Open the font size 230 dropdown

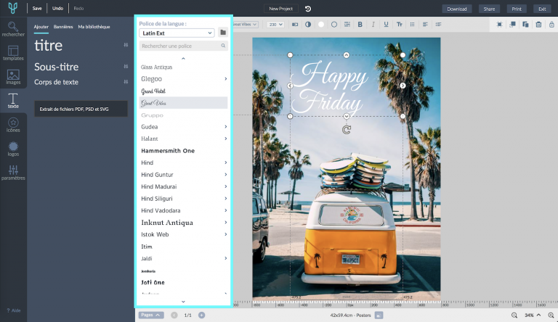click(x=275, y=24)
